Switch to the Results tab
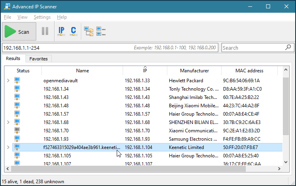This screenshot has width=296, height=186. tap(13, 58)
